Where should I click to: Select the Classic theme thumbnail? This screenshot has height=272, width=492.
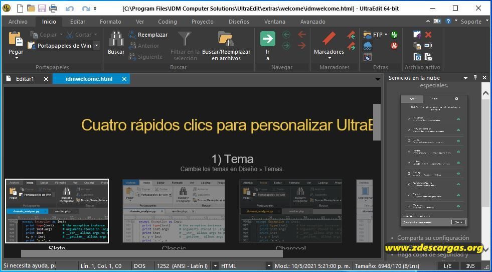pyautogui.click(x=174, y=211)
